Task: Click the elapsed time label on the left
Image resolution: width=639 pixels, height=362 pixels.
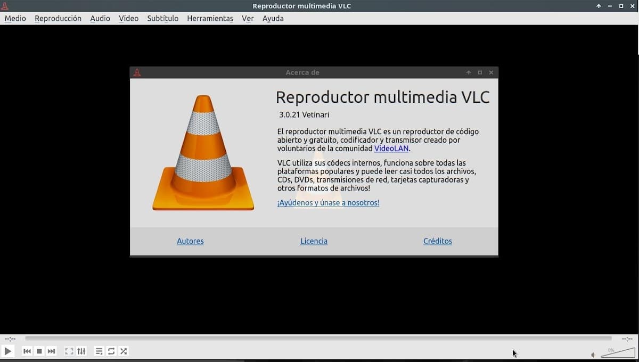Action: 10,339
